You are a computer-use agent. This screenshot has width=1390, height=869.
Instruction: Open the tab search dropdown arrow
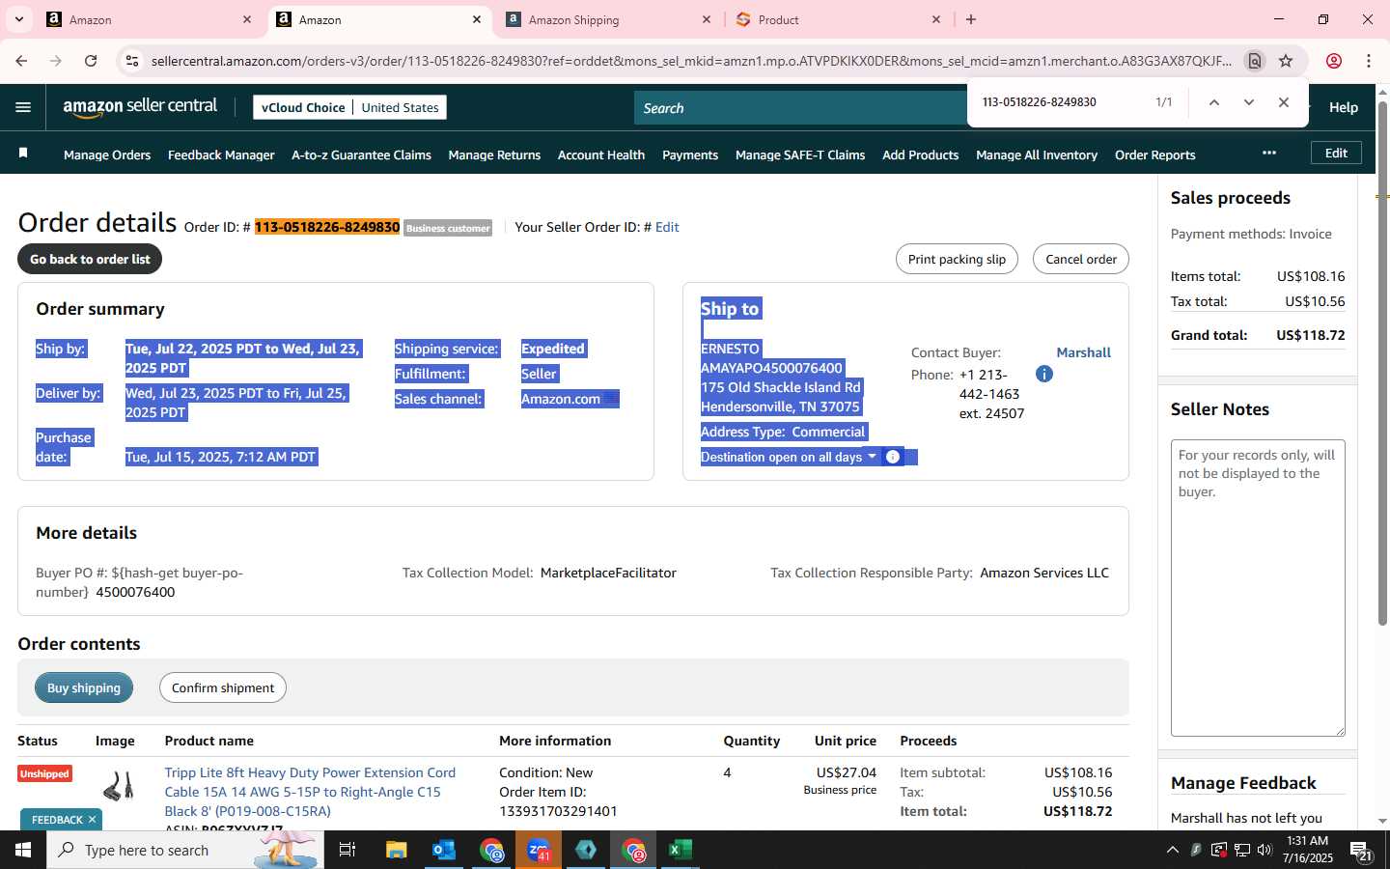pyautogui.click(x=18, y=19)
